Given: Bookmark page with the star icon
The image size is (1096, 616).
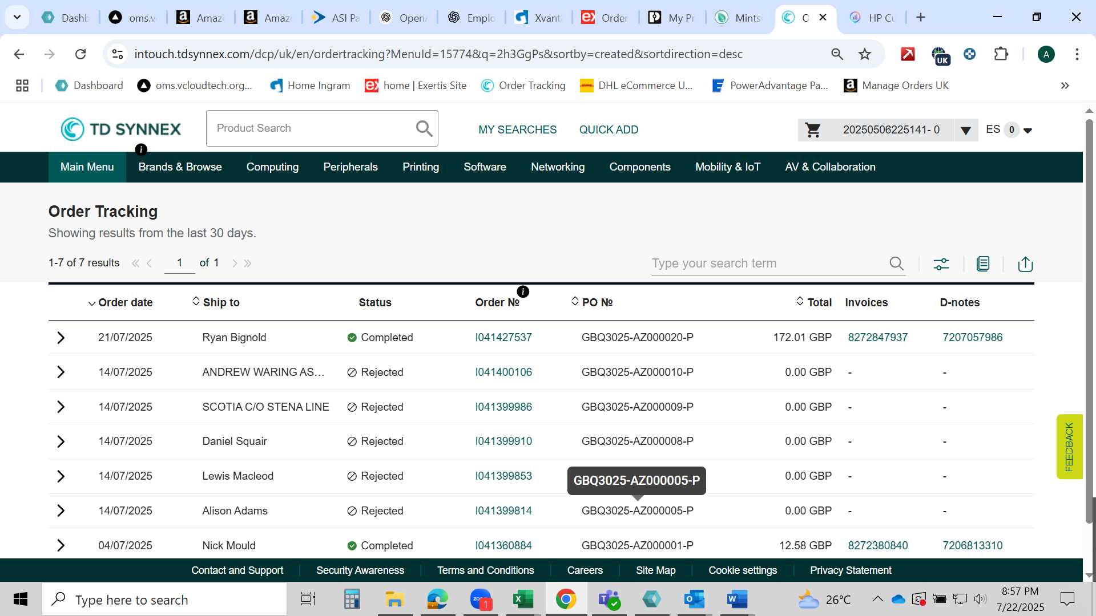Looking at the screenshot, I should tap(865, 54).
